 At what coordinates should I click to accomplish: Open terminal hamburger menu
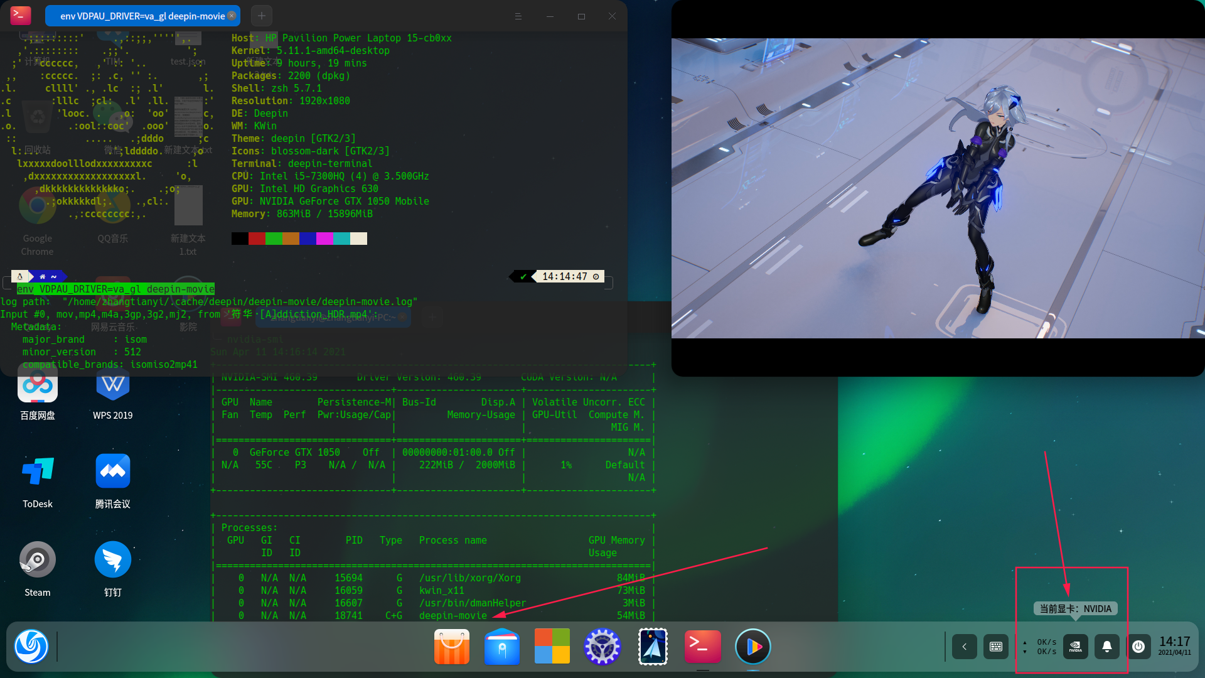pyautogui.click(x=518, y=16)
